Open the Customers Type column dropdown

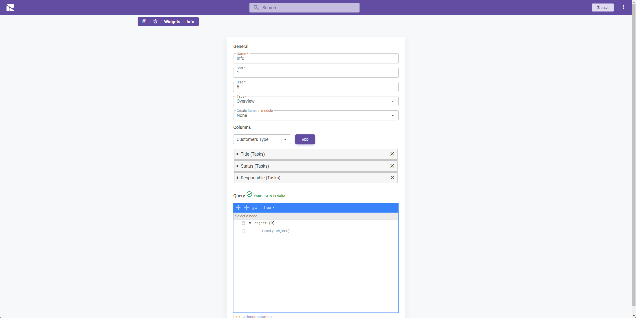262,139
